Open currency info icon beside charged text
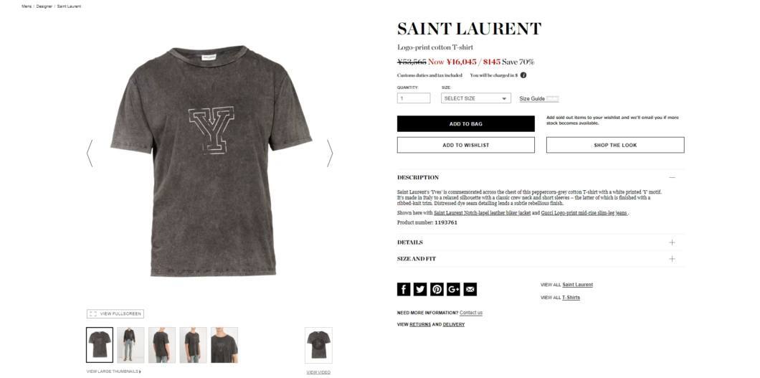Screen dimensions: 760x378 [x=523, y=75]
